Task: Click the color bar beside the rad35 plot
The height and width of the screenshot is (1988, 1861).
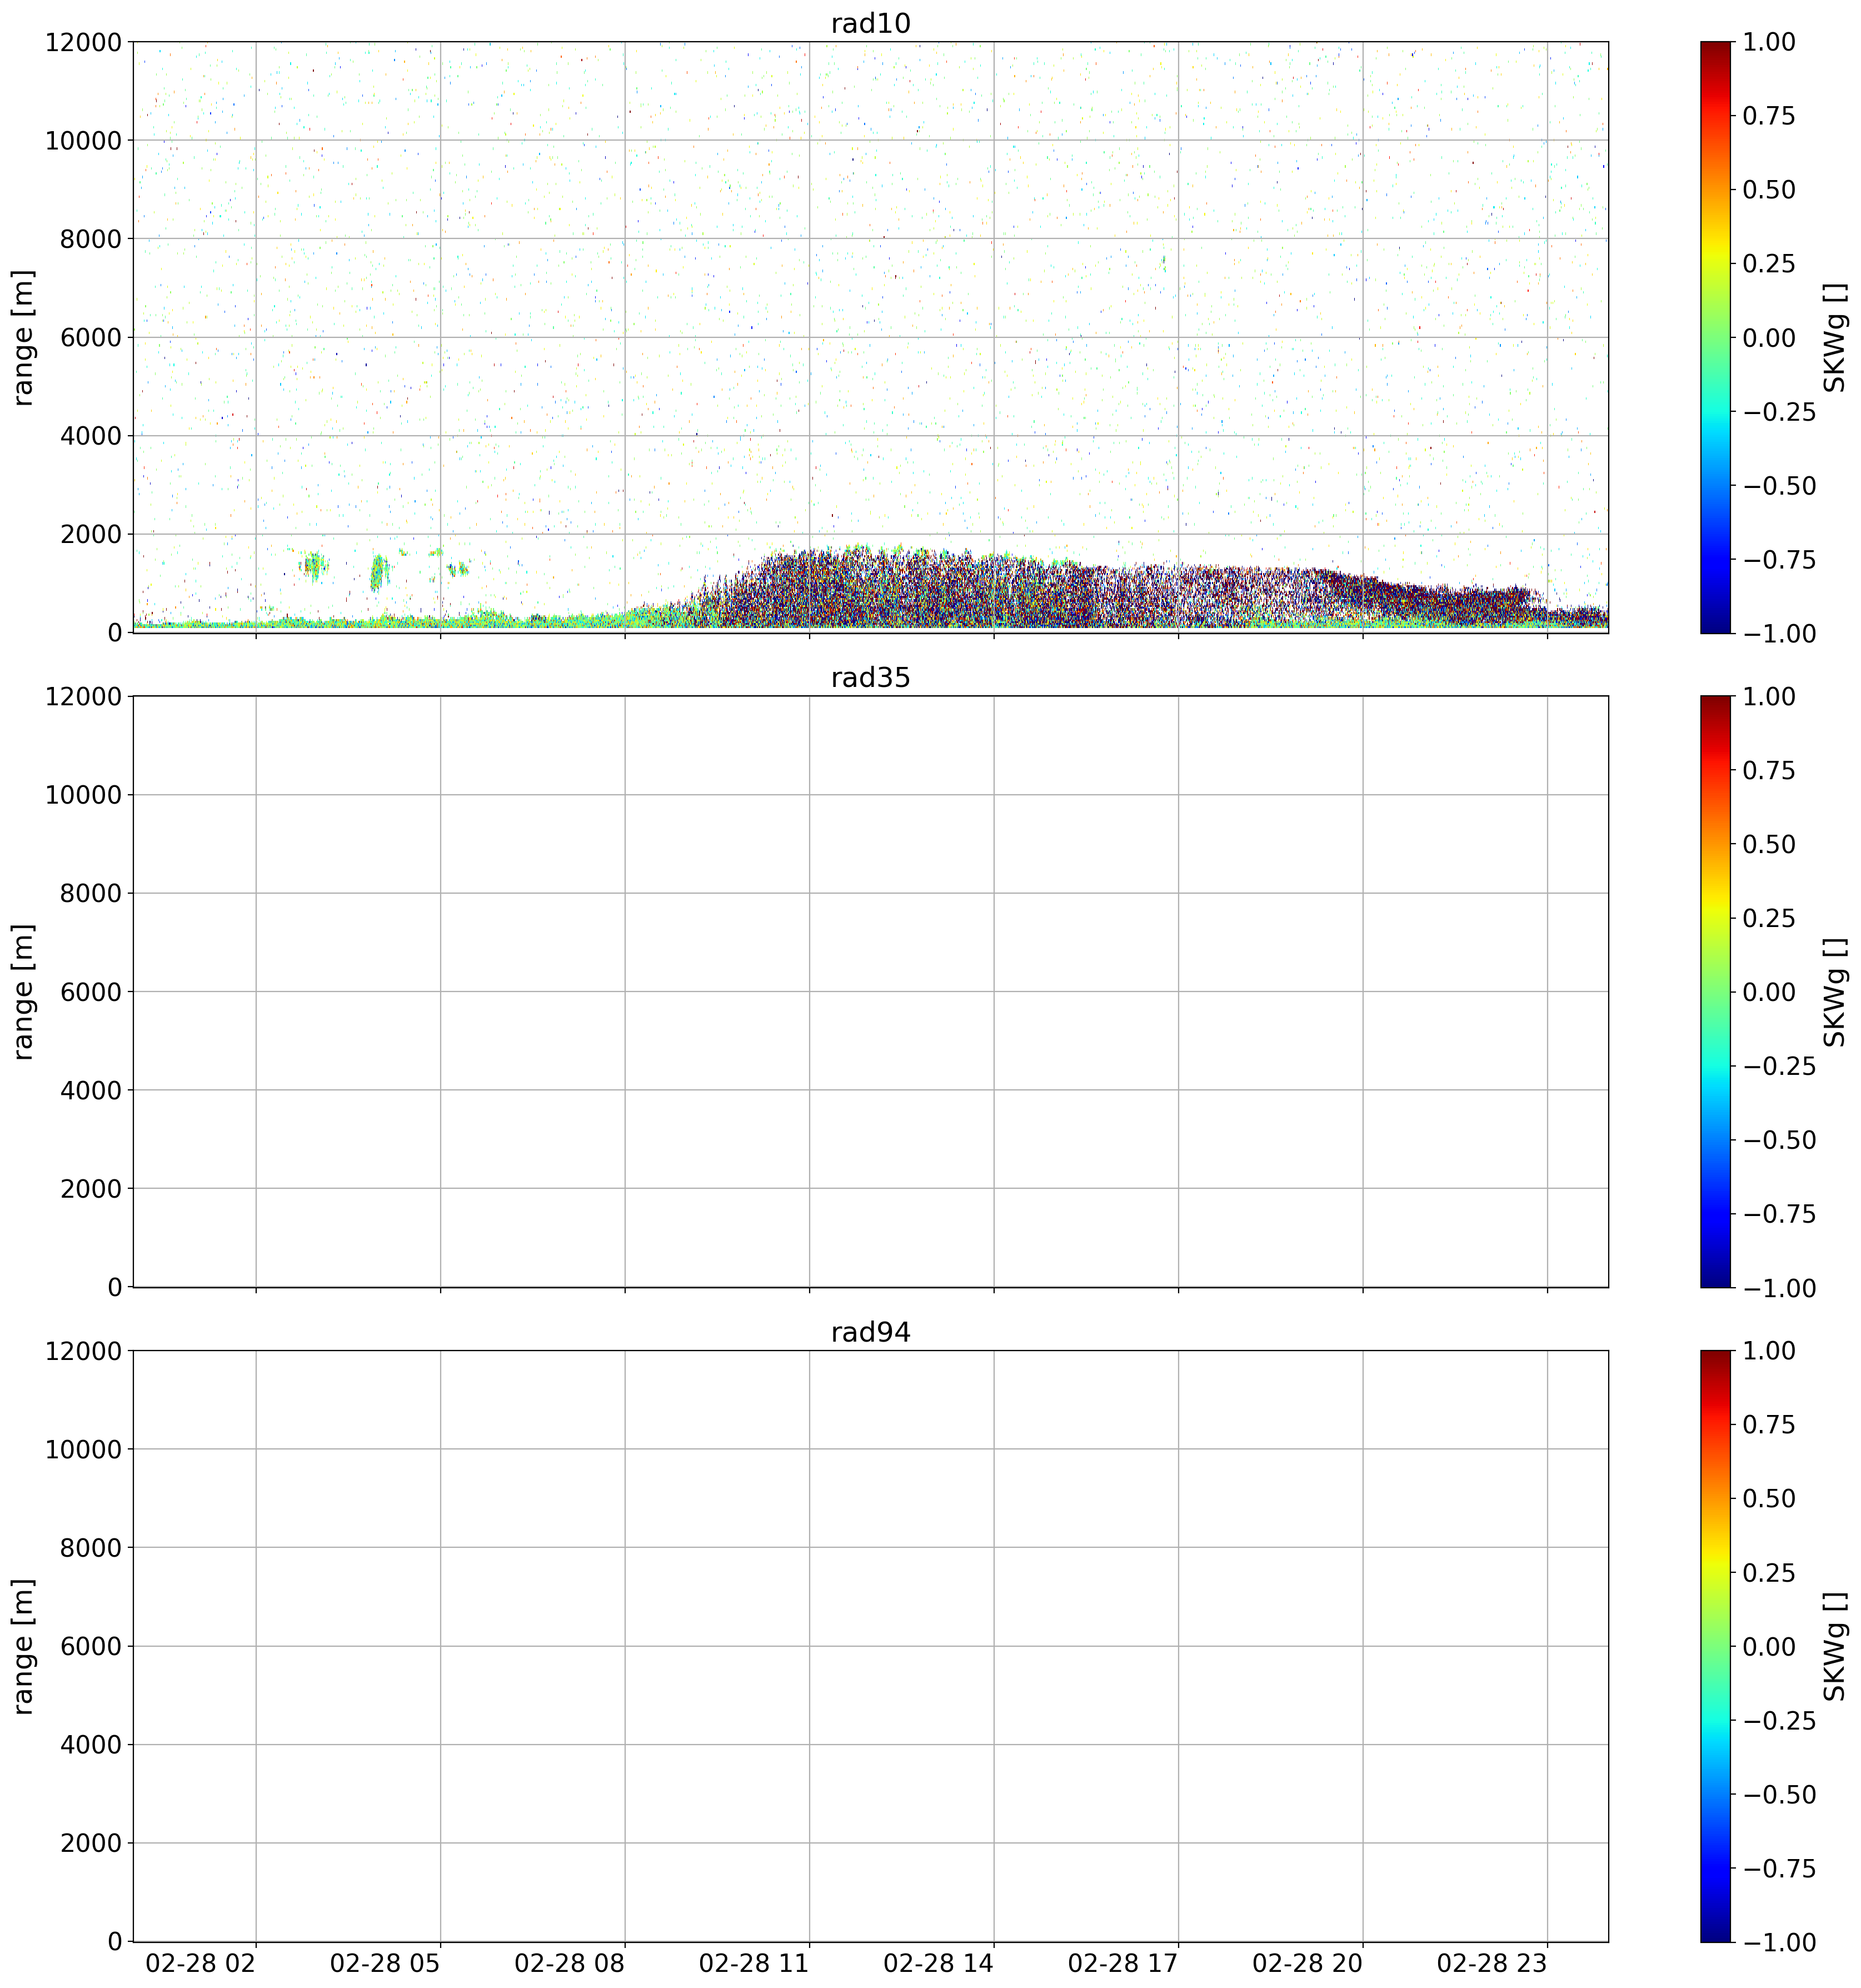Action: tap(1715, 992)
